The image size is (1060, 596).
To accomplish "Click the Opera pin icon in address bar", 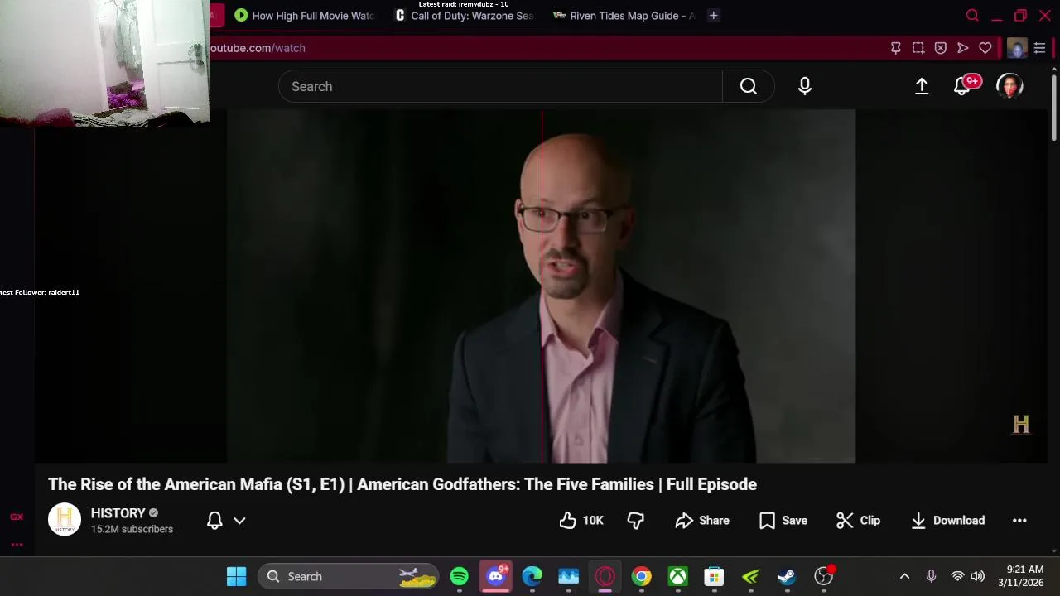I will tap(896, 48).
